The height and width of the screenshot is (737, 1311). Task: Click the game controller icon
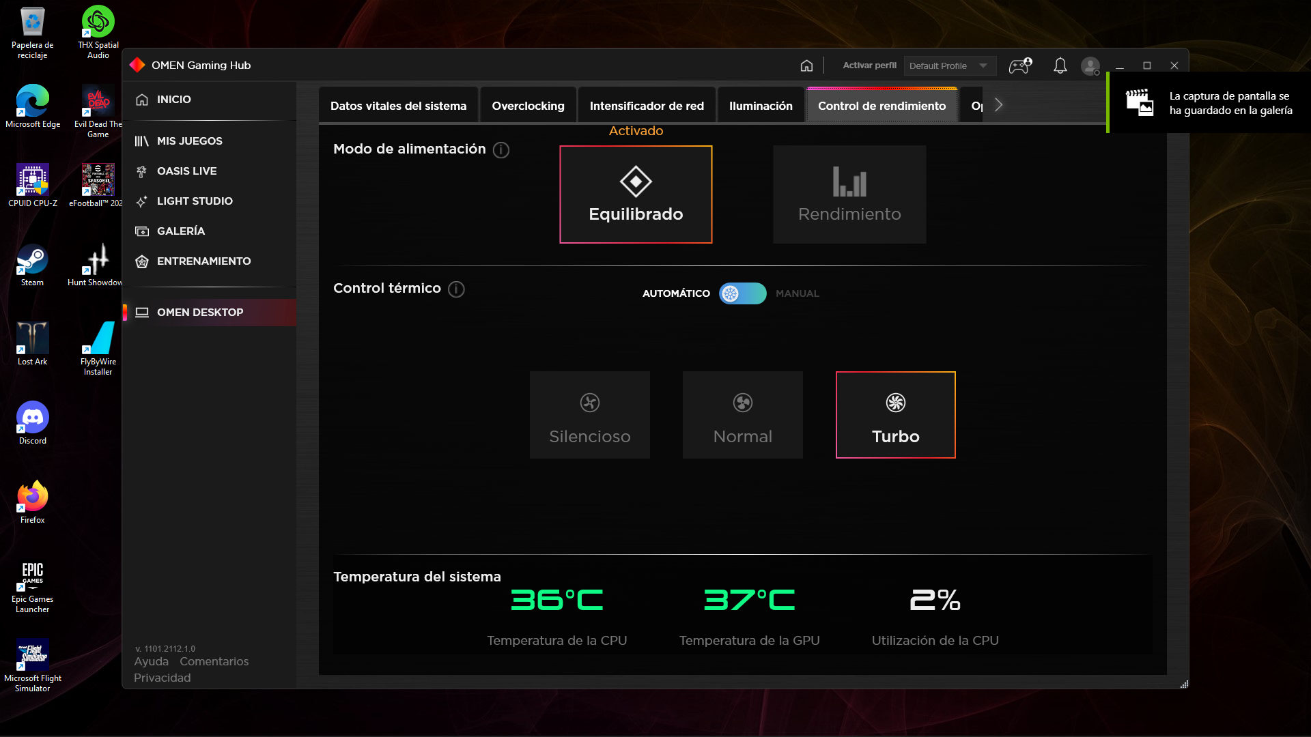click(1020, 66)
